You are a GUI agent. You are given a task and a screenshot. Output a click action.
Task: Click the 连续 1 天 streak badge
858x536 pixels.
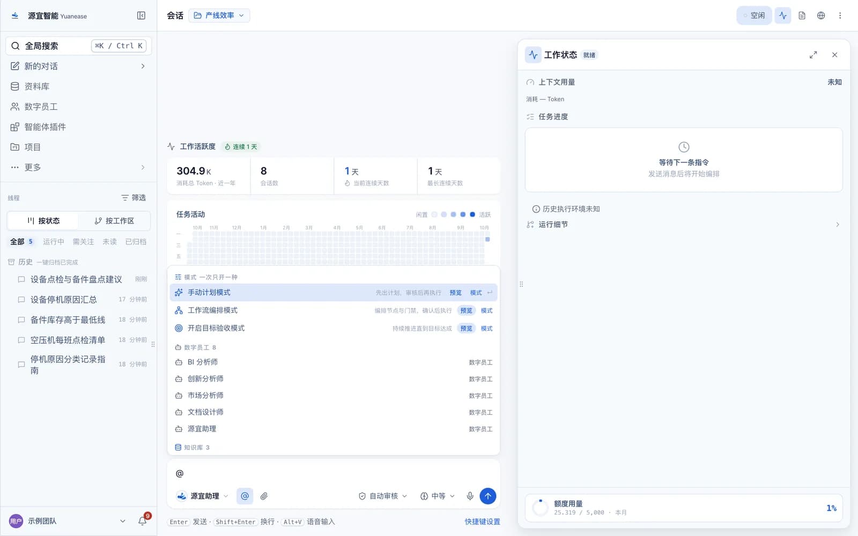tap(241, 146)
